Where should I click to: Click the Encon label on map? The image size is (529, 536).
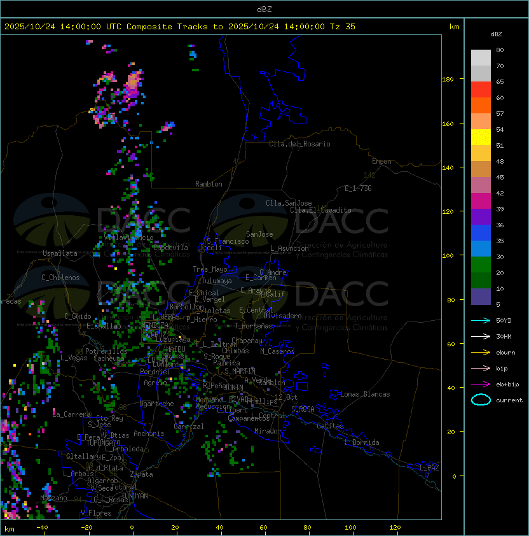click(381, 161)
